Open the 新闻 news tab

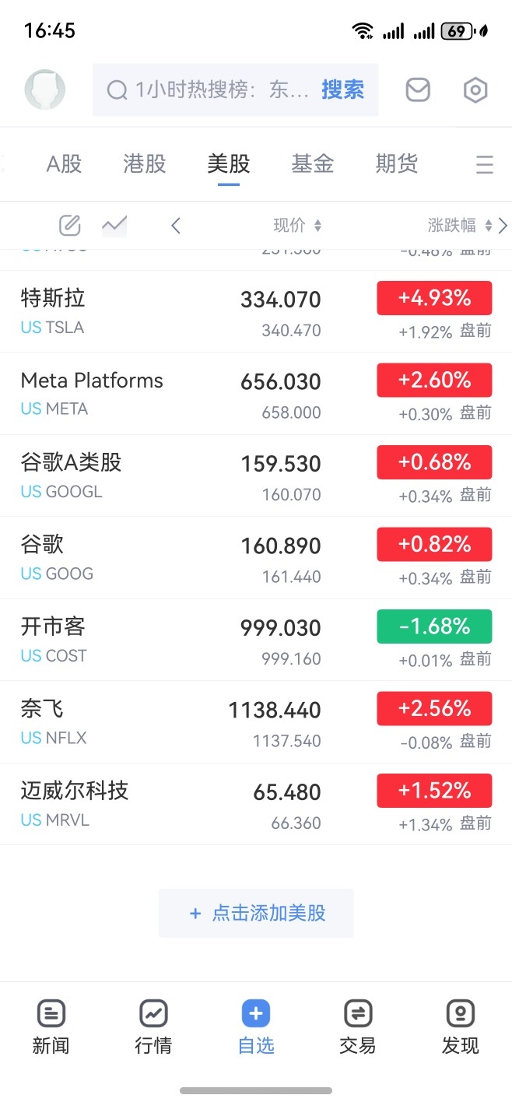pyautogui.click(x=51, y=1027)
